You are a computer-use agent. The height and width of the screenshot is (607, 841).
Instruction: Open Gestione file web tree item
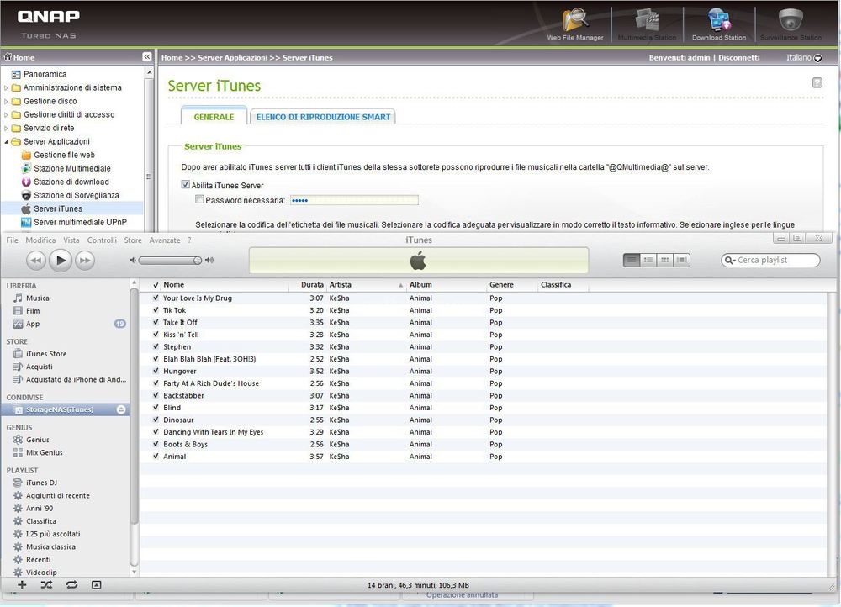(x=65, y=155)
